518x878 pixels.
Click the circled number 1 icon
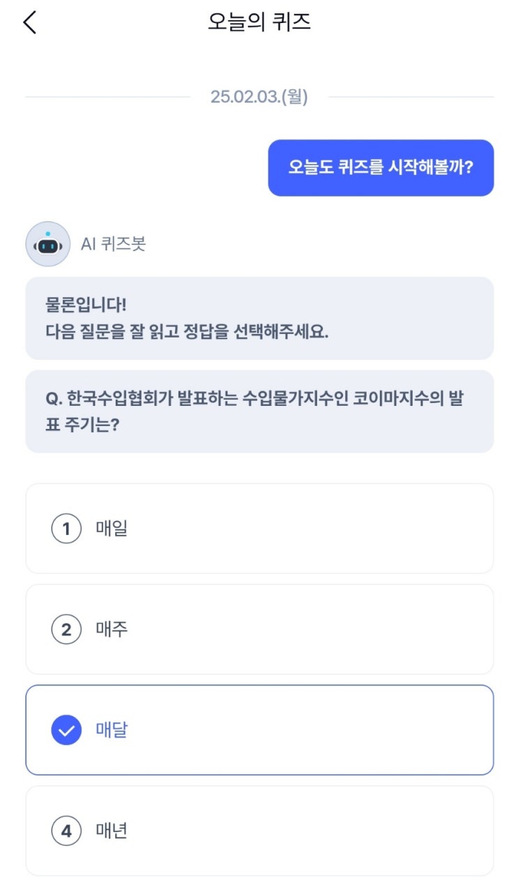pos(66,529)
